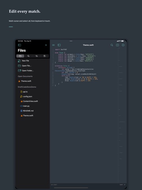This screenshot has height=190, width=142.
Task: Click the Open File folder icon
Action: (19, 66)
